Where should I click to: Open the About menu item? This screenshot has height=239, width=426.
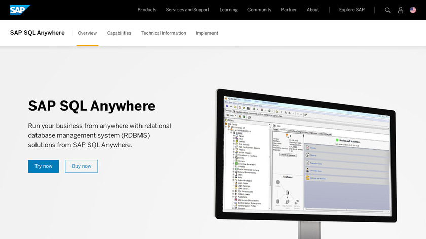pyautogui.click(x=313, y=10)
